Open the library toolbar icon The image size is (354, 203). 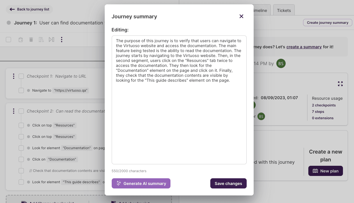coord(41,39)
